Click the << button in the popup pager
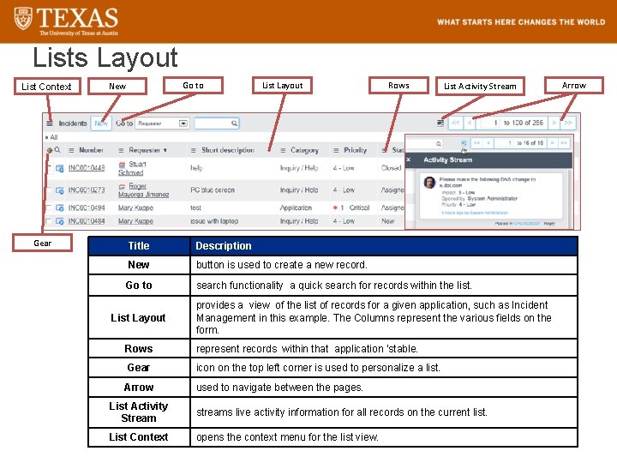The width and height of the screenshot is (617, 463). coord(476,143)
